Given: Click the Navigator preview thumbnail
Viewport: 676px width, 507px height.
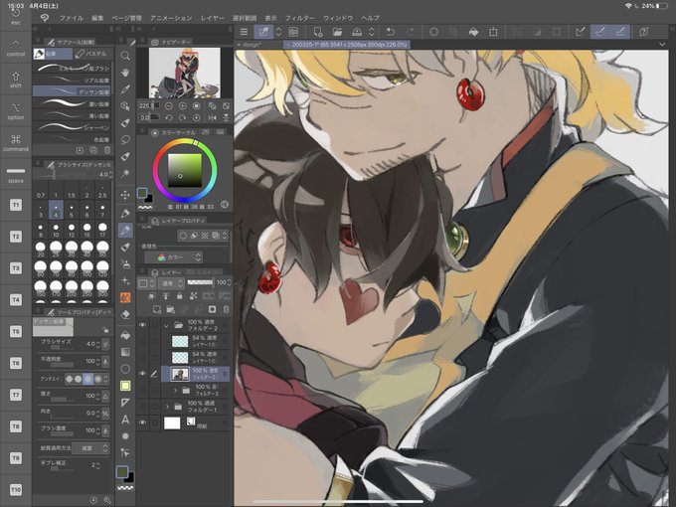Looking at the screenshot, I should coord(185,73).
